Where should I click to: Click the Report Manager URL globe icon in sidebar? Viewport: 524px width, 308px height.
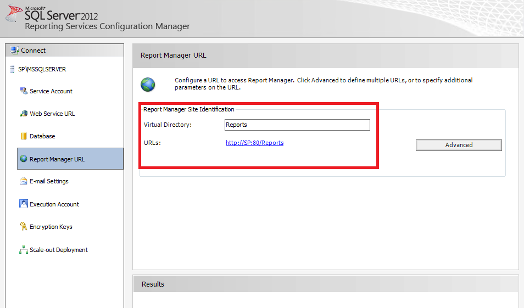[24, 159]
